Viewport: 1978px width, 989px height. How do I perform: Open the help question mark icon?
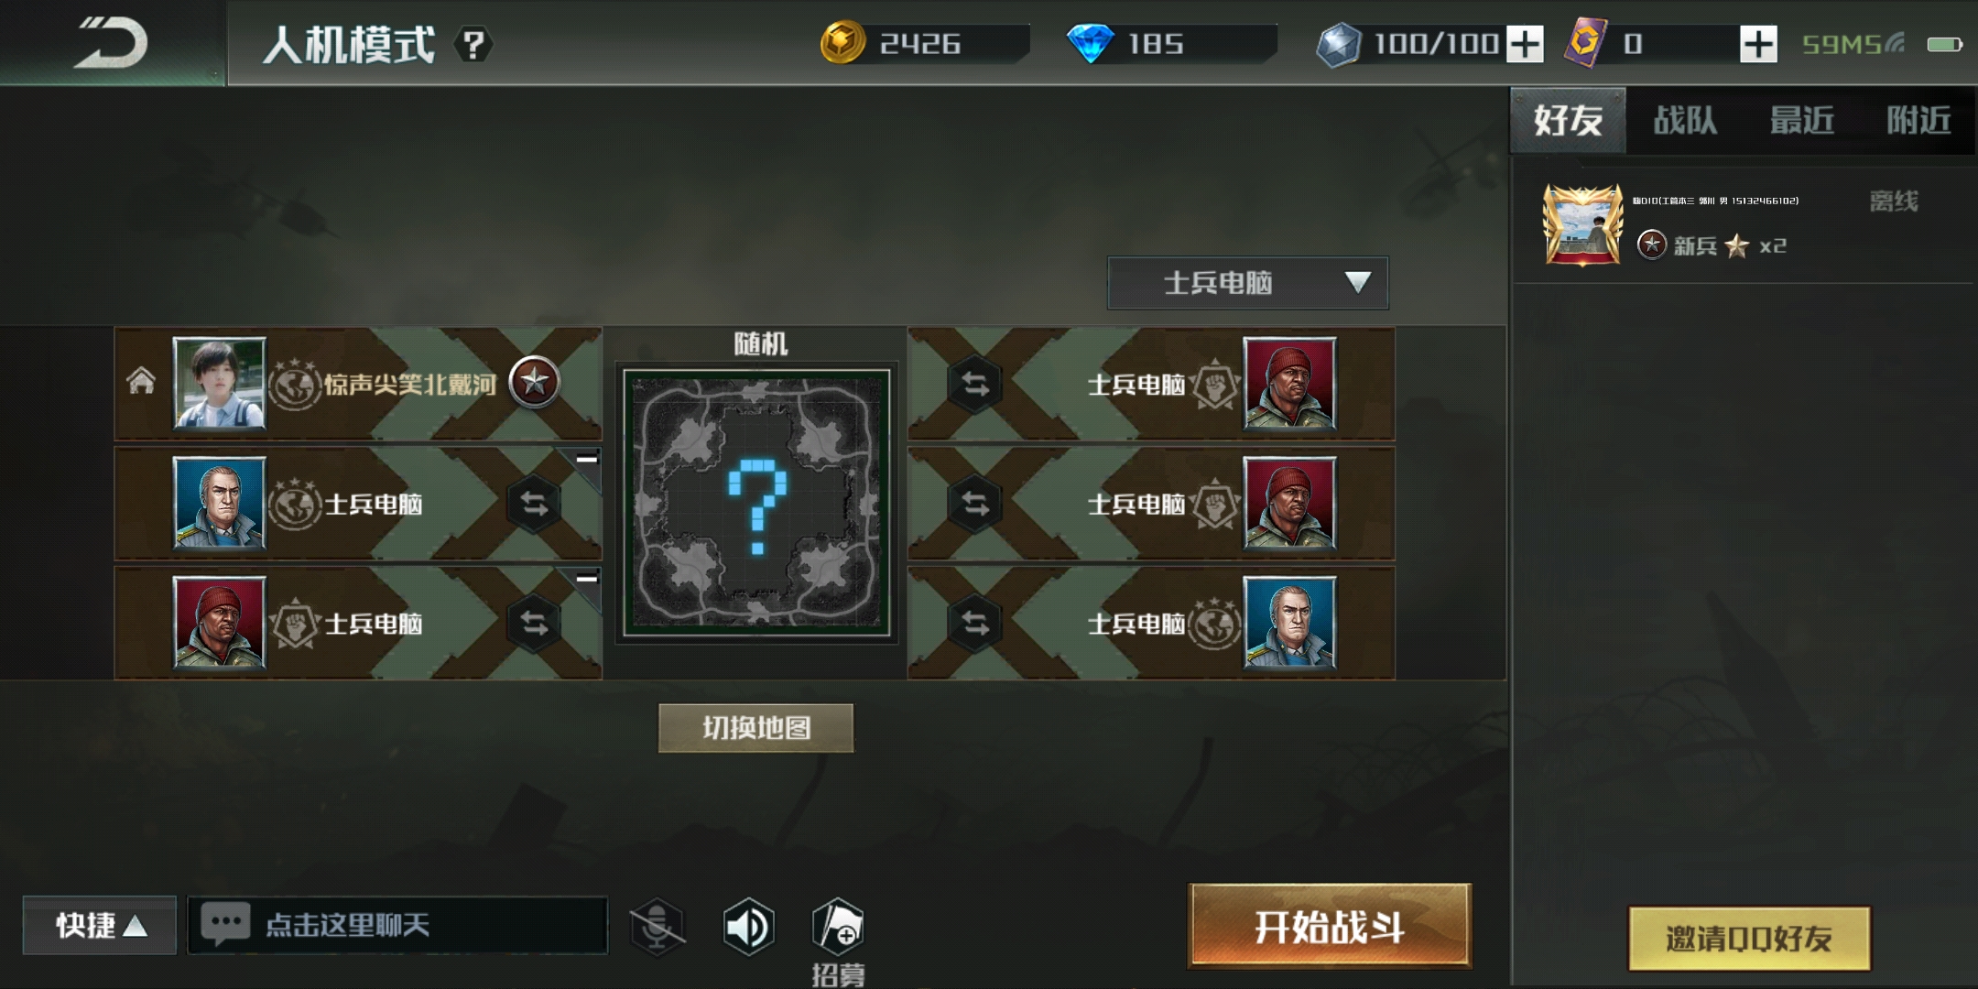click(473, 45)
